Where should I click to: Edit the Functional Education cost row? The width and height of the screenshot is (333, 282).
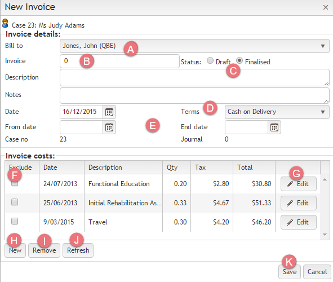point(299,184)
